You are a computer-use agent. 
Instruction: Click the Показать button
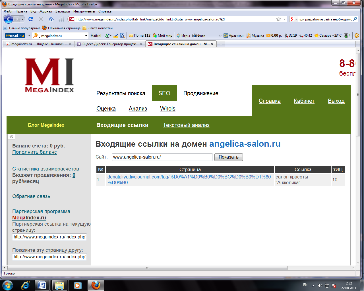click(x=229, y=157)
